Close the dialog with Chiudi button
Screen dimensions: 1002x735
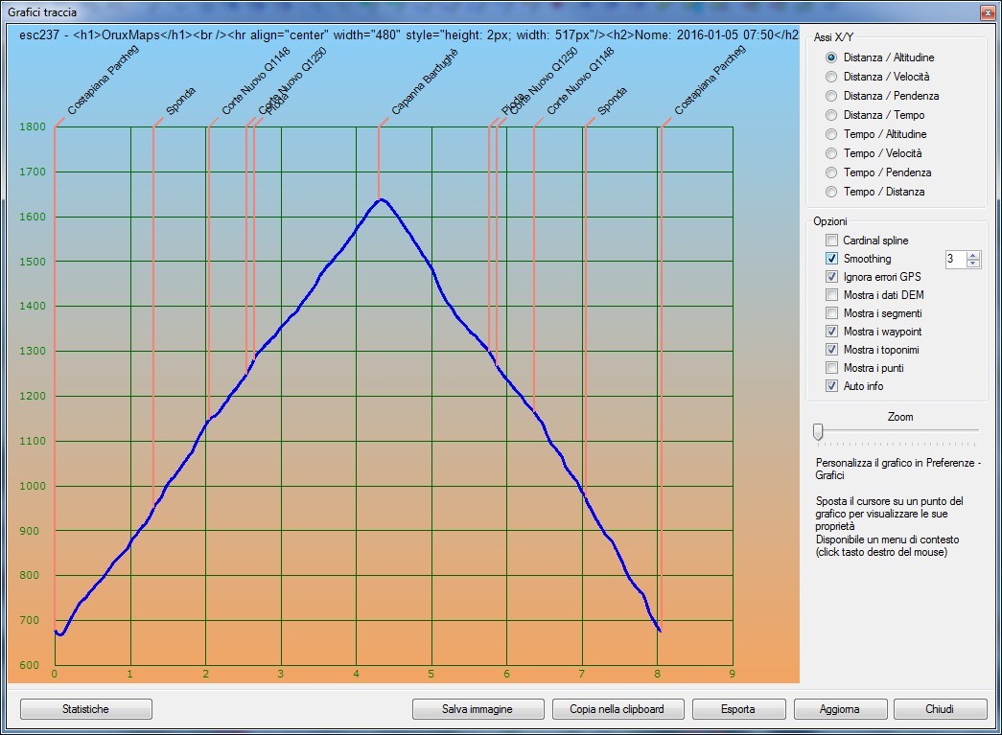(940, 709)
